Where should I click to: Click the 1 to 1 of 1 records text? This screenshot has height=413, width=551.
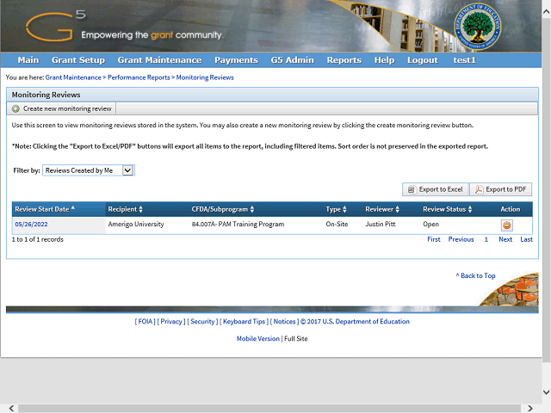(x=38, y=239)
